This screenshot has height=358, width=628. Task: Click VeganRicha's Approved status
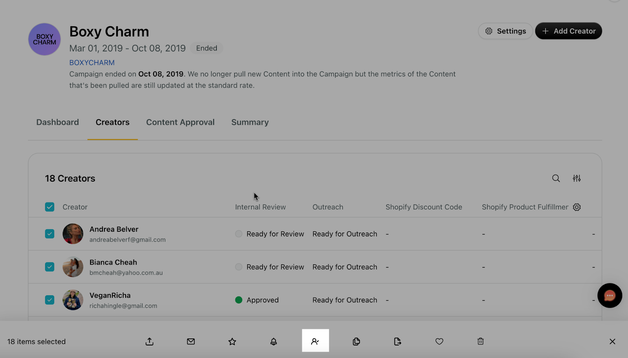[257, 300]
